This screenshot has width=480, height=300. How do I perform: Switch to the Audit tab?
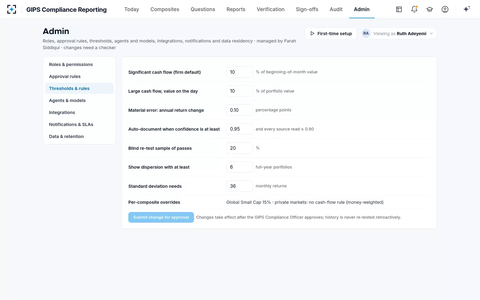[336, 9]
